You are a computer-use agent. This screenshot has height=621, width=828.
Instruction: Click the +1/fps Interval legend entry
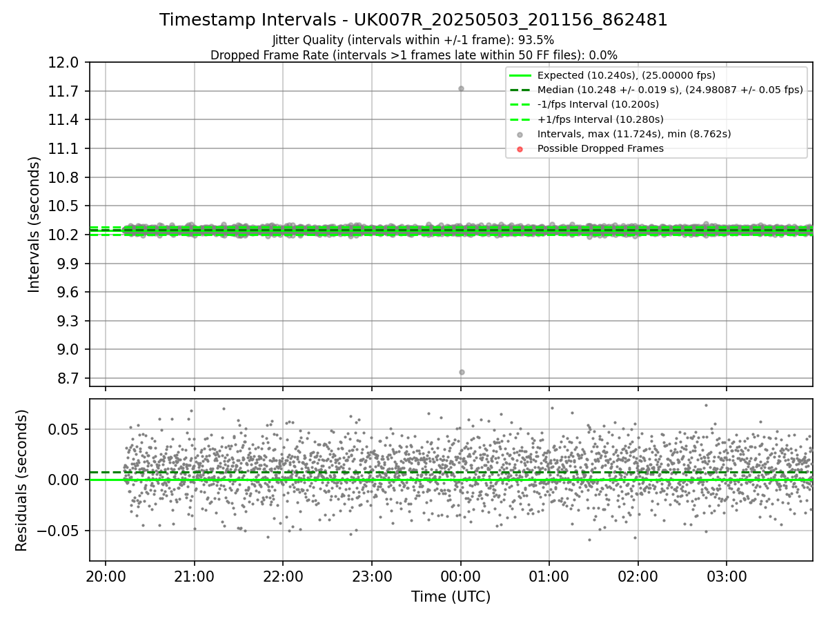click(x=586, y=119)
